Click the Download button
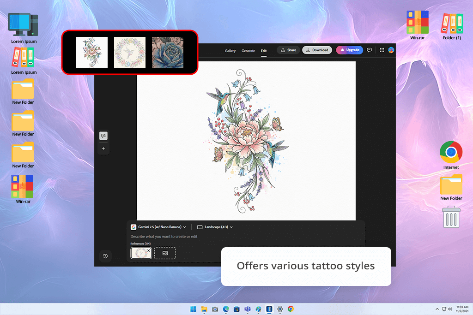The image size is (473, 315). tap(317, 50)
